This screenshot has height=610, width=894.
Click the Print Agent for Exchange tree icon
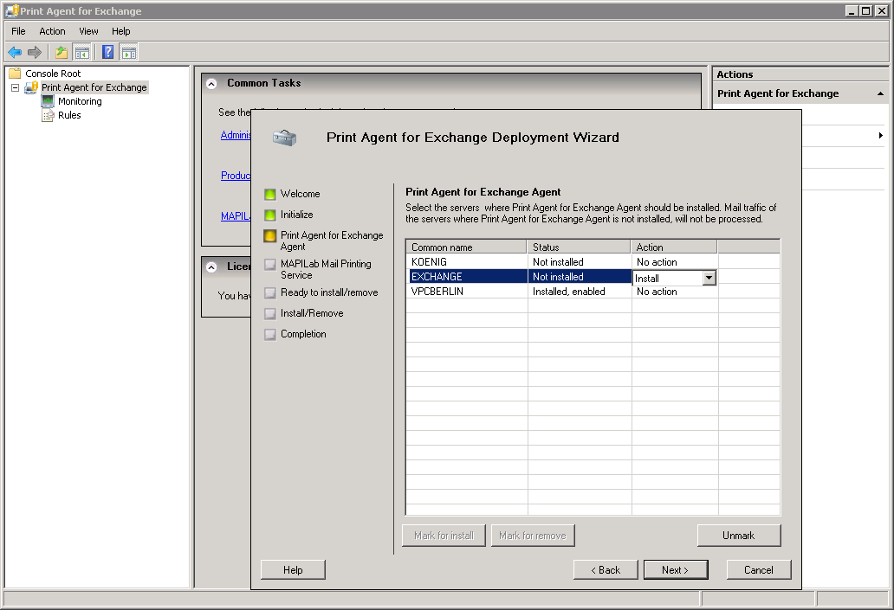31,87
